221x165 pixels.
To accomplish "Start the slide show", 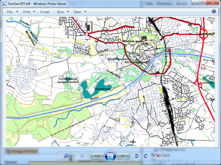I will tap(110, 156).
